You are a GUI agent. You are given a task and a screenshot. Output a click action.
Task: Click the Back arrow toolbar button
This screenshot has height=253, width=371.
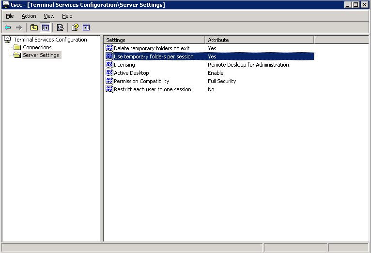pos(8,28)
